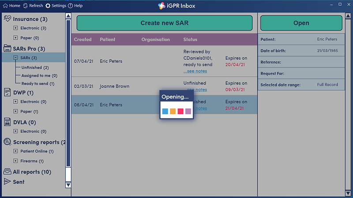
Task: Select the All reports tray icon
Action: [x=7, y=172]
